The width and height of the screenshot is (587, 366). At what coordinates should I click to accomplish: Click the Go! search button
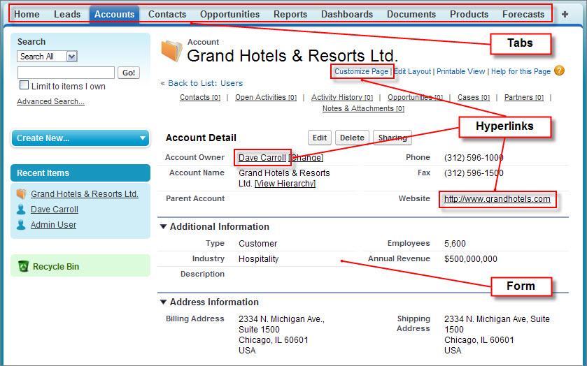(129, 73)
